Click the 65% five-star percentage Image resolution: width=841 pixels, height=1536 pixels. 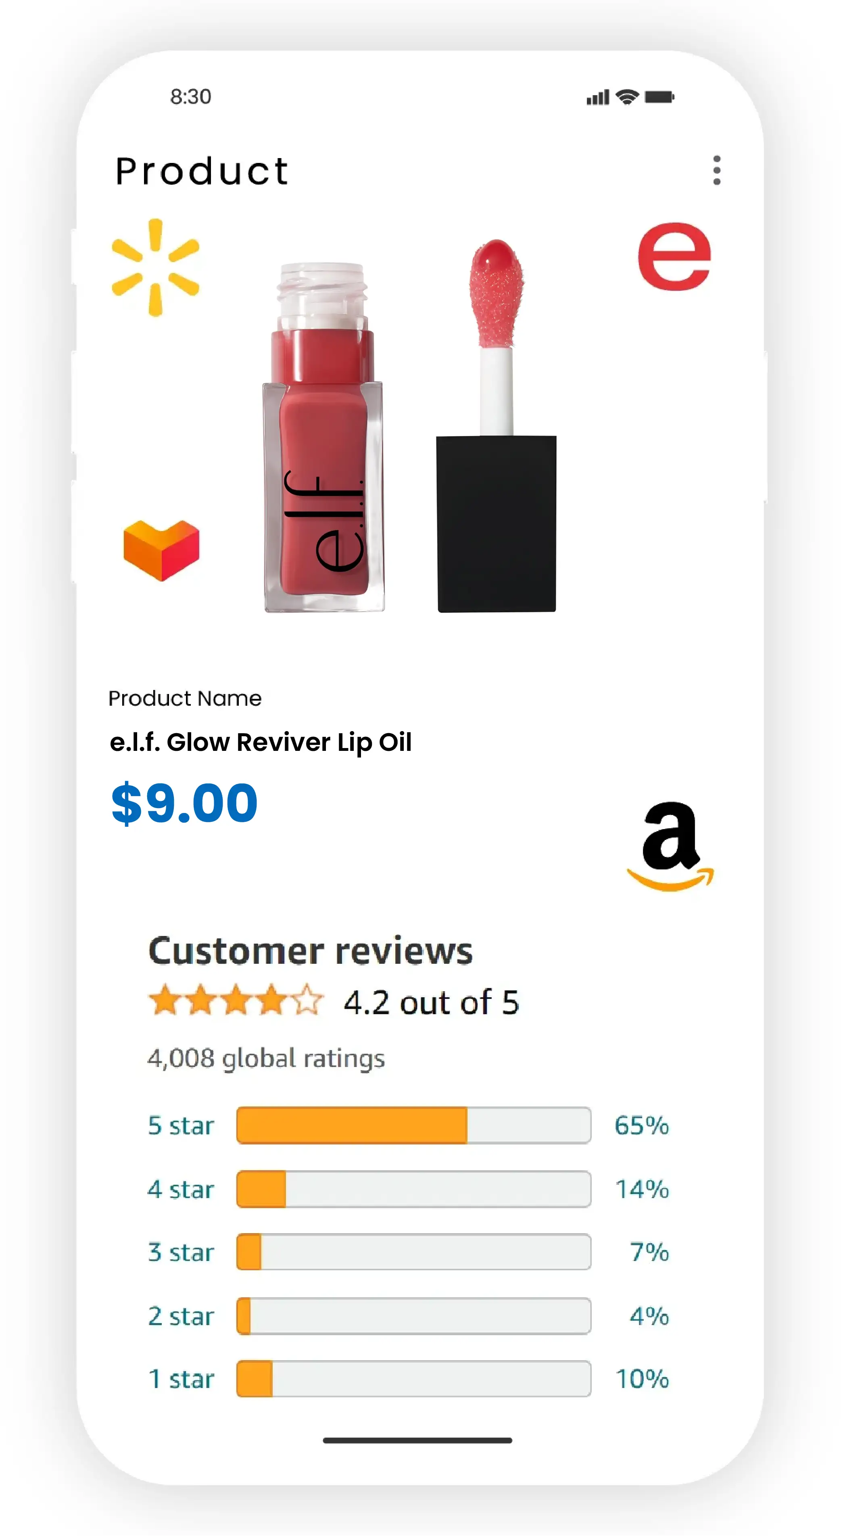(642, 1126)
